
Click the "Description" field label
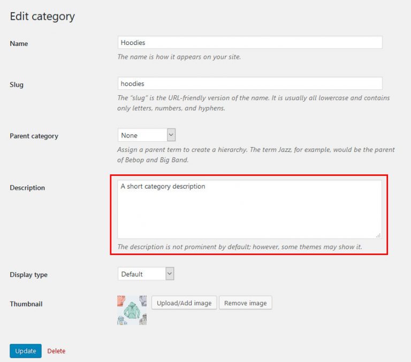27,188
